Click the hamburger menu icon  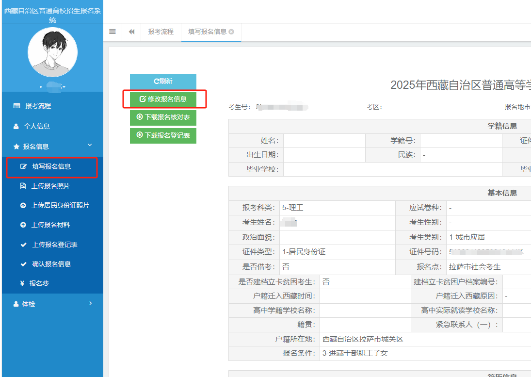tap(113, 32)
